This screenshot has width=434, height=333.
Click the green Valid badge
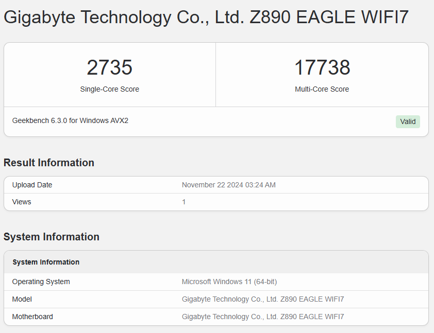point(408,121)
